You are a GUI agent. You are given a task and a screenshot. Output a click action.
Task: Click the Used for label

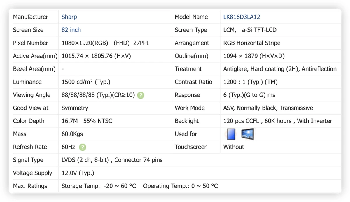(186, 134)
